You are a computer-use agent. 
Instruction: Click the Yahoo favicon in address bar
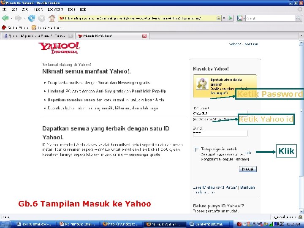[62, 18]
